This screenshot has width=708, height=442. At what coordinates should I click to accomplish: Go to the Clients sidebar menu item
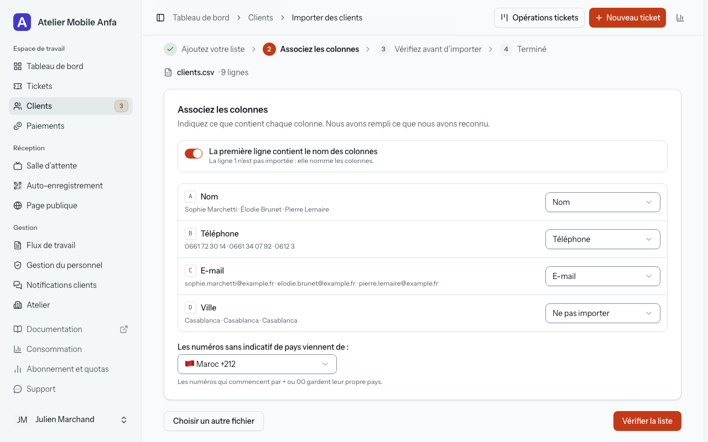tap(71, 106)
